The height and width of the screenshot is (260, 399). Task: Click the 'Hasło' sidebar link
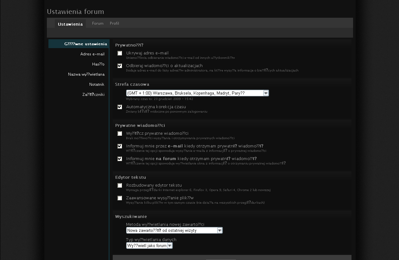[x=98, y=64]
